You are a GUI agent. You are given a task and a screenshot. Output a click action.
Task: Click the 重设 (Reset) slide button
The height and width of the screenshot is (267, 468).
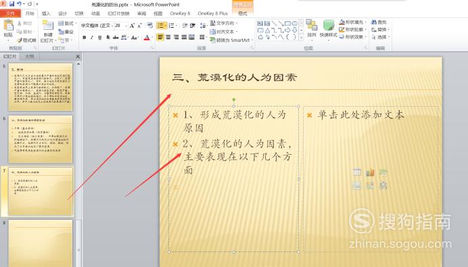[x=66, y=31]
